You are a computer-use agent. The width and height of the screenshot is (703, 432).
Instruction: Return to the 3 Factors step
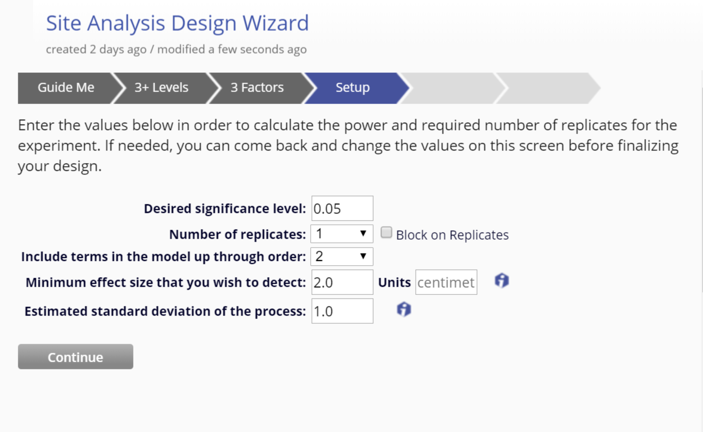tap(257, 88)
